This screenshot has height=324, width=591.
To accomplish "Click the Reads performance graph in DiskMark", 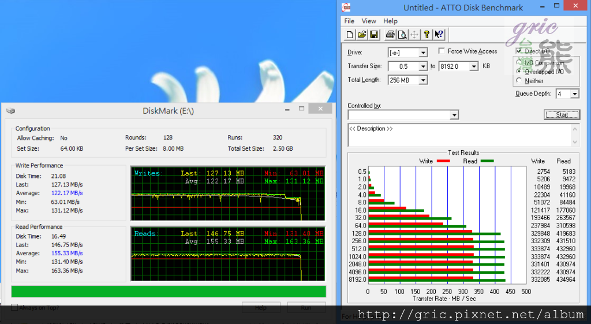I will (x=227, y=254).
